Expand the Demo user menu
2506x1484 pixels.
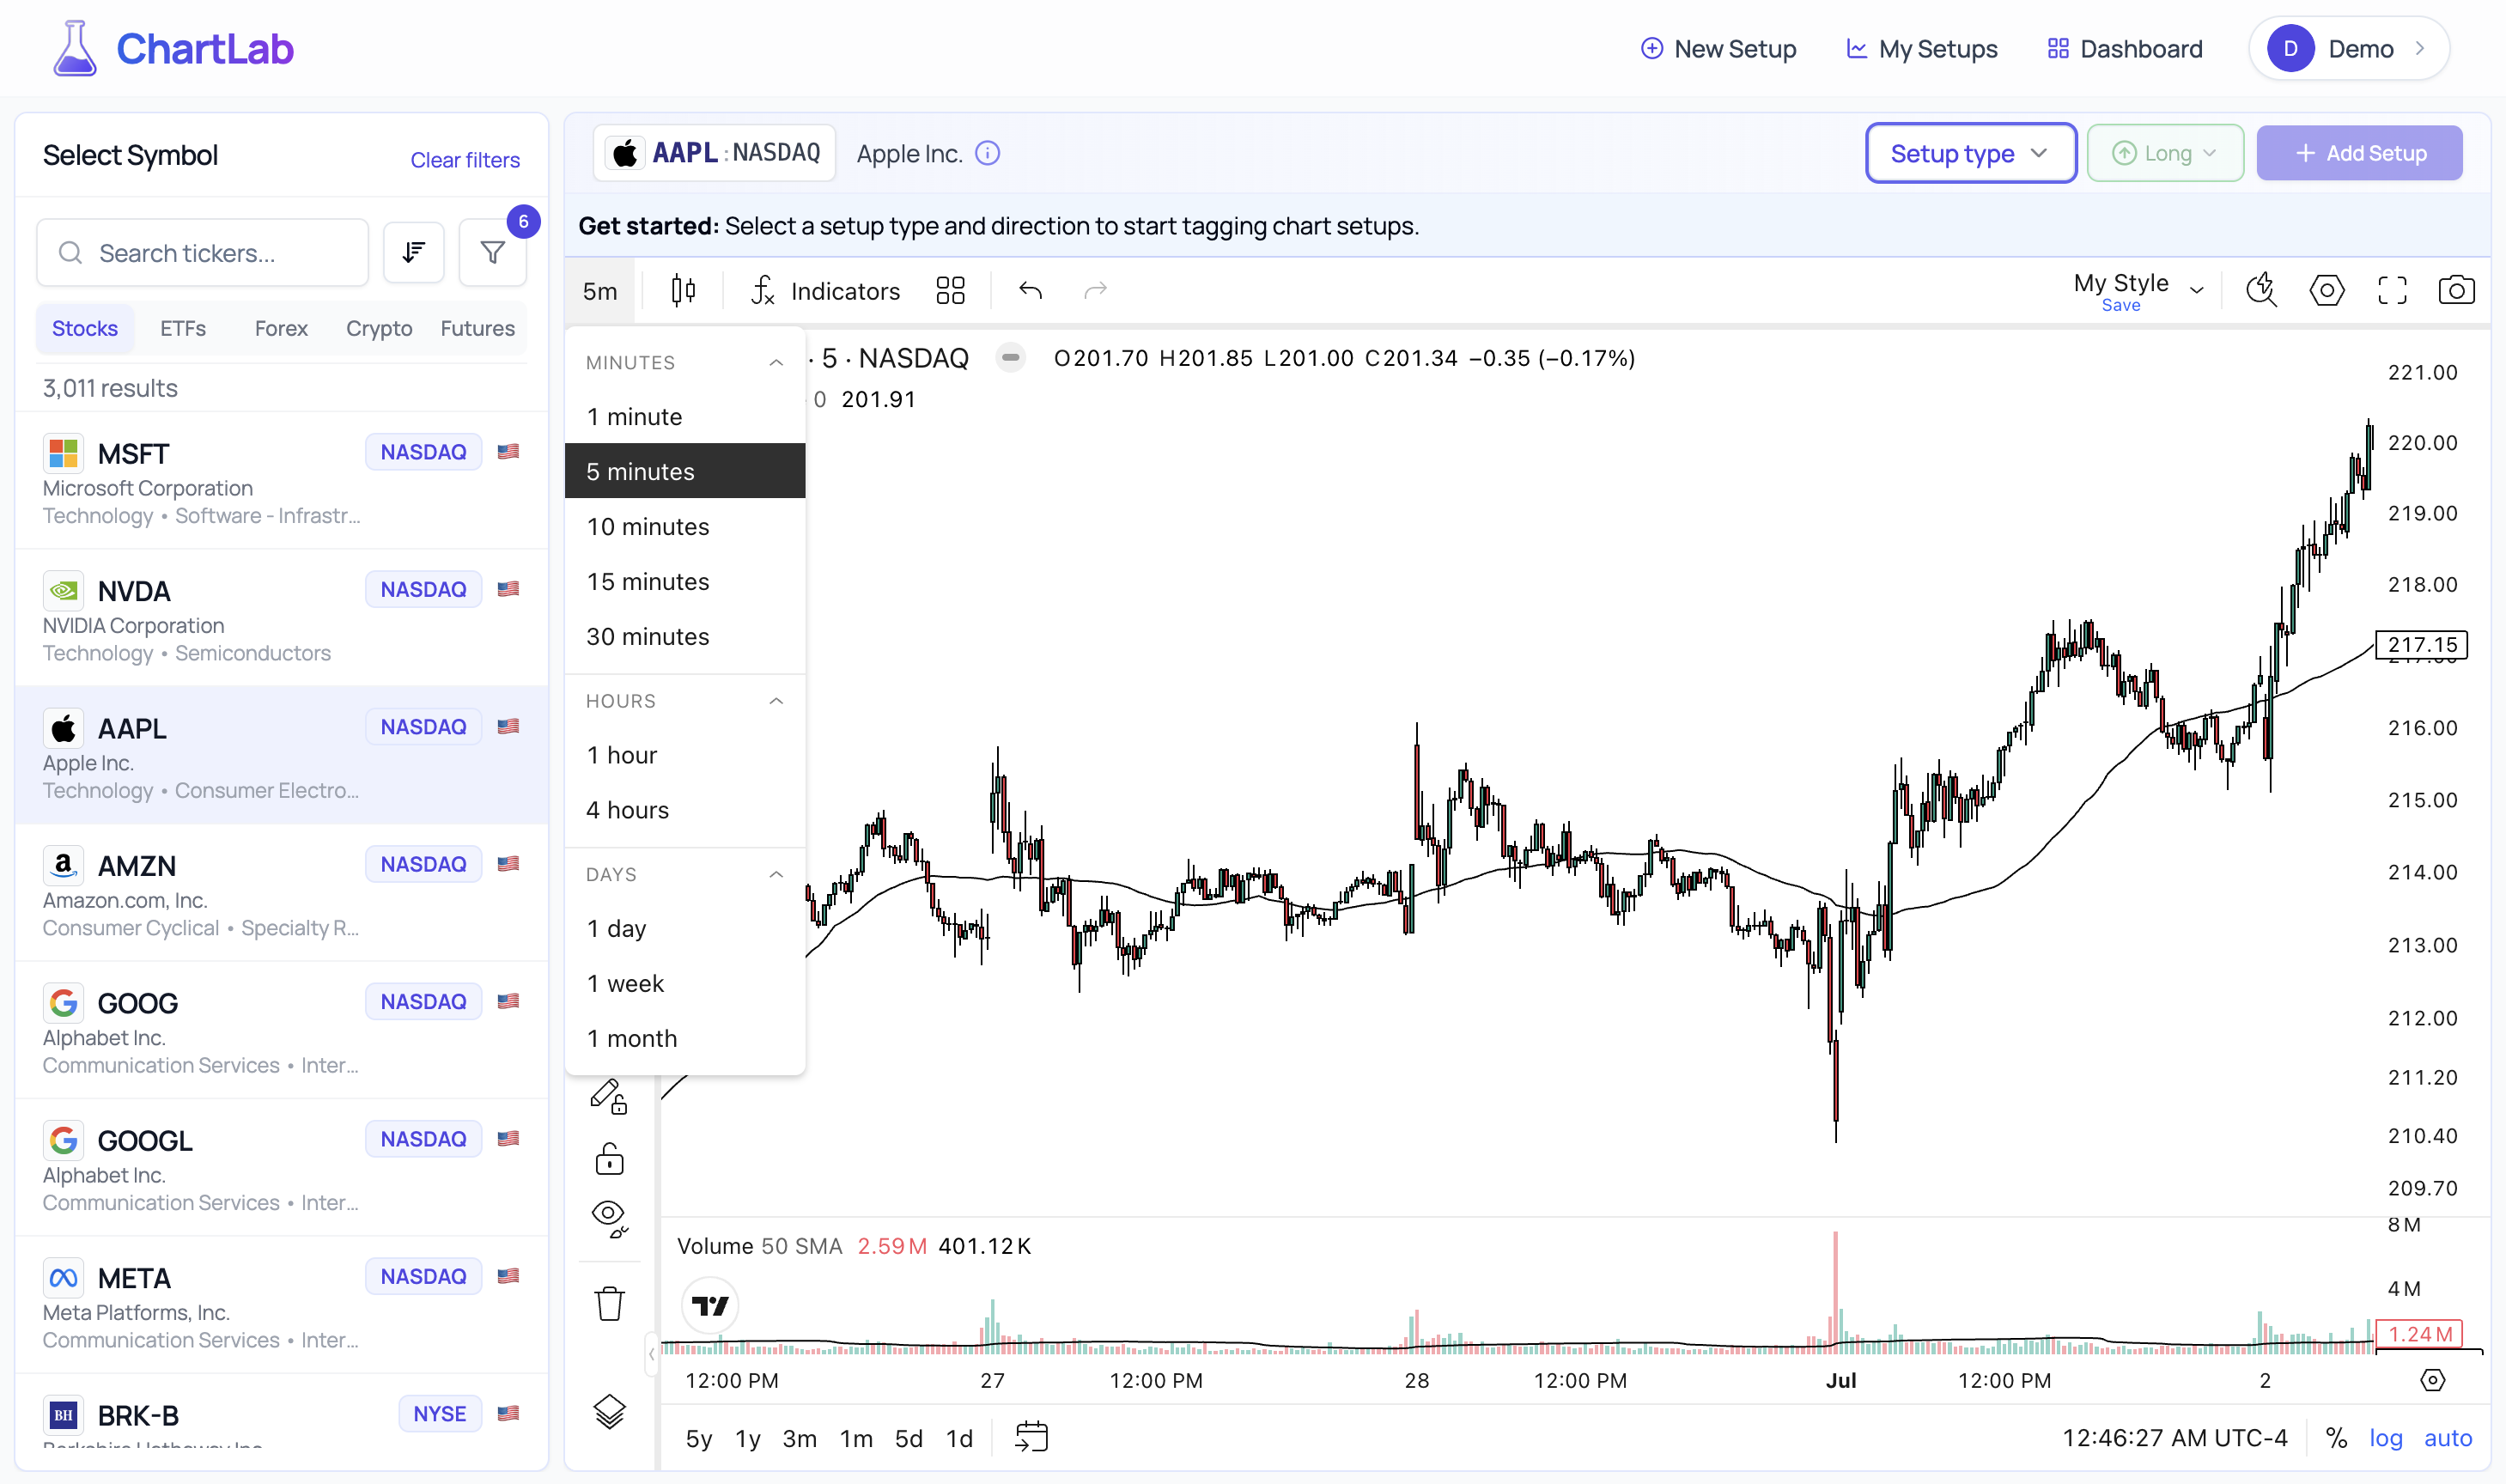(2348, 48)
